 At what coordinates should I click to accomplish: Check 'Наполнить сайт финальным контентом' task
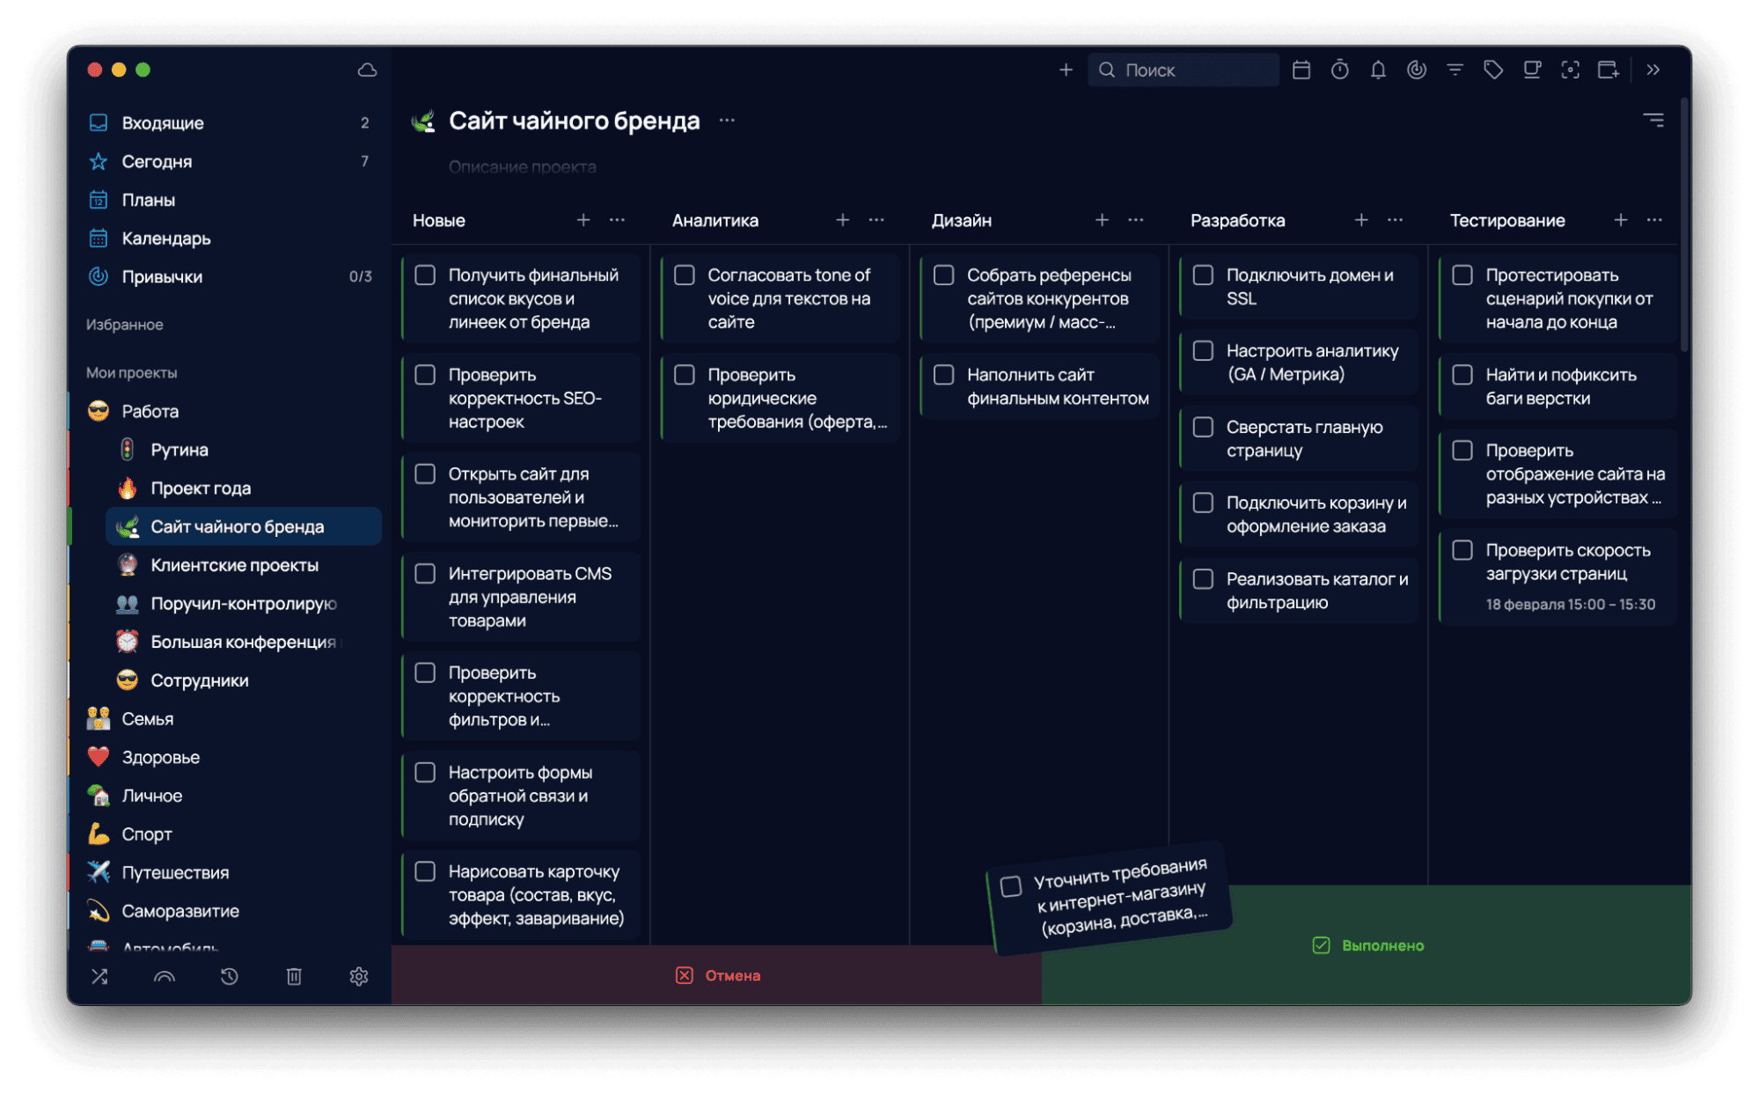click(943, 375)
